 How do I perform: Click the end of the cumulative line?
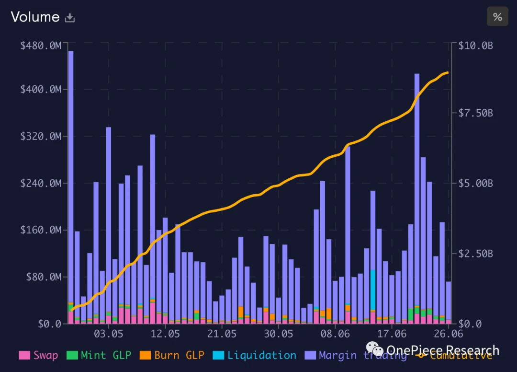(448, 72)
